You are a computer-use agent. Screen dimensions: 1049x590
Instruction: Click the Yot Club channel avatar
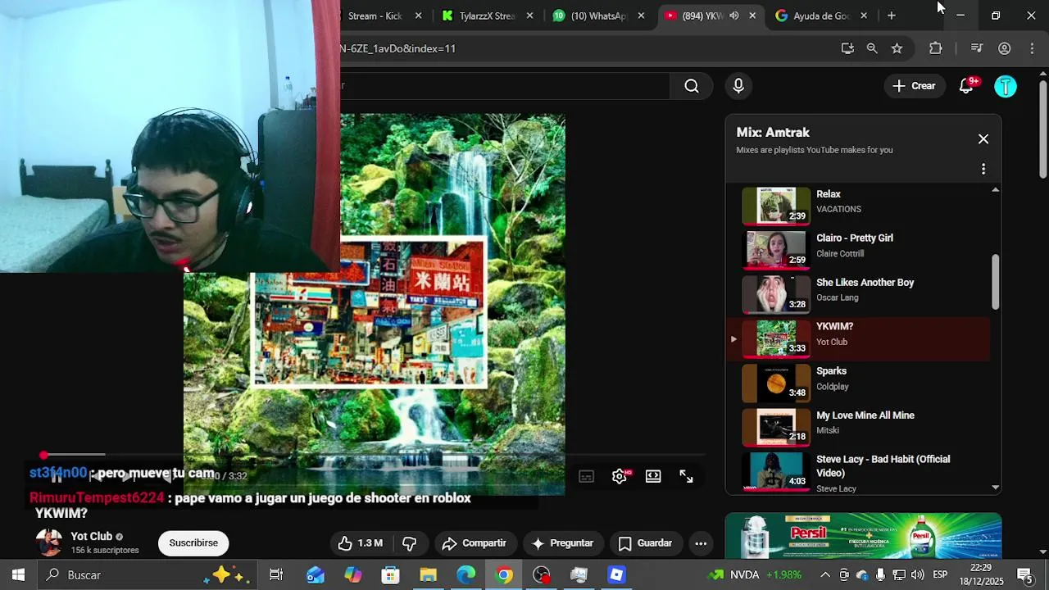[48, 542]
